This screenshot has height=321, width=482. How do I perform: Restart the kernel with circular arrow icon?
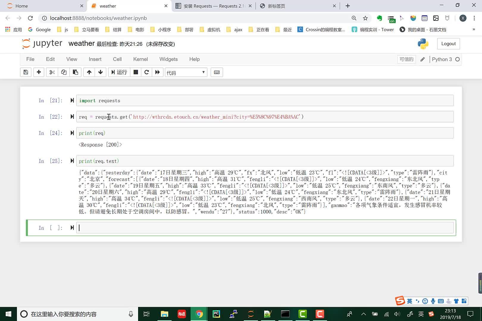[x=146, y=72]
